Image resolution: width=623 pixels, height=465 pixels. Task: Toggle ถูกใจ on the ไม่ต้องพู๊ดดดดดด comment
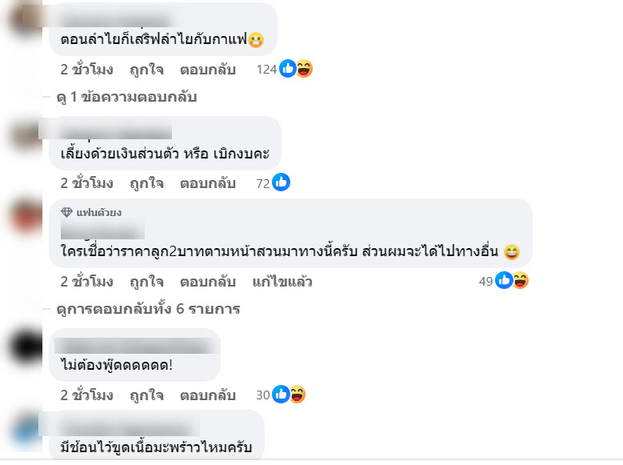pyautogui.click(x=146, y=395)
